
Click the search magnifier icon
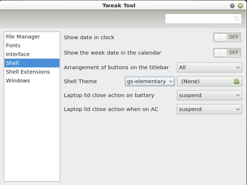(x=237, y=19)
